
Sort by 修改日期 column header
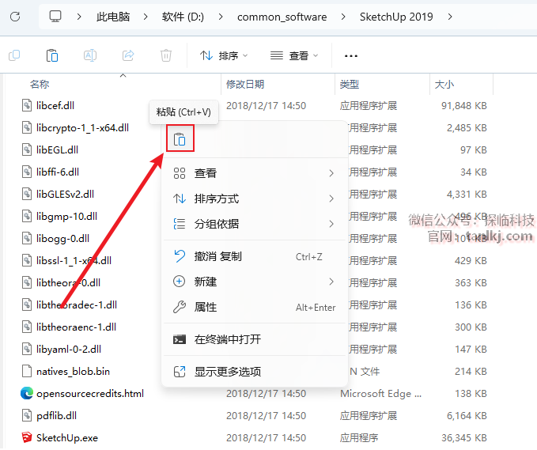click(245, 85)
